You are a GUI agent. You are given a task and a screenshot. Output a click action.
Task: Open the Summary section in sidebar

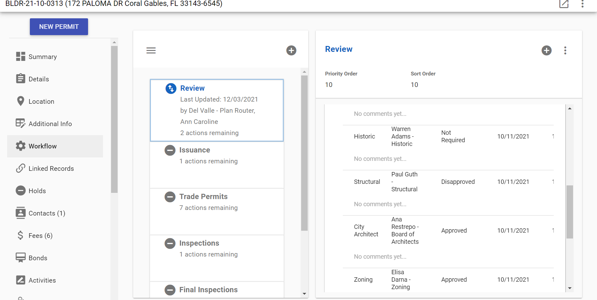pos(43,57)
